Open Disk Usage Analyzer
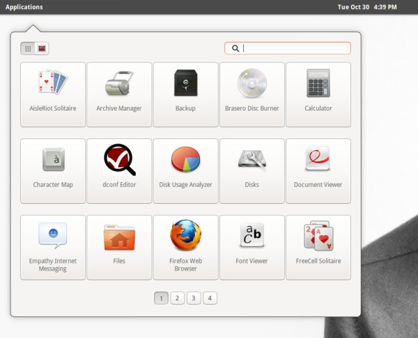 coord(185,171)
